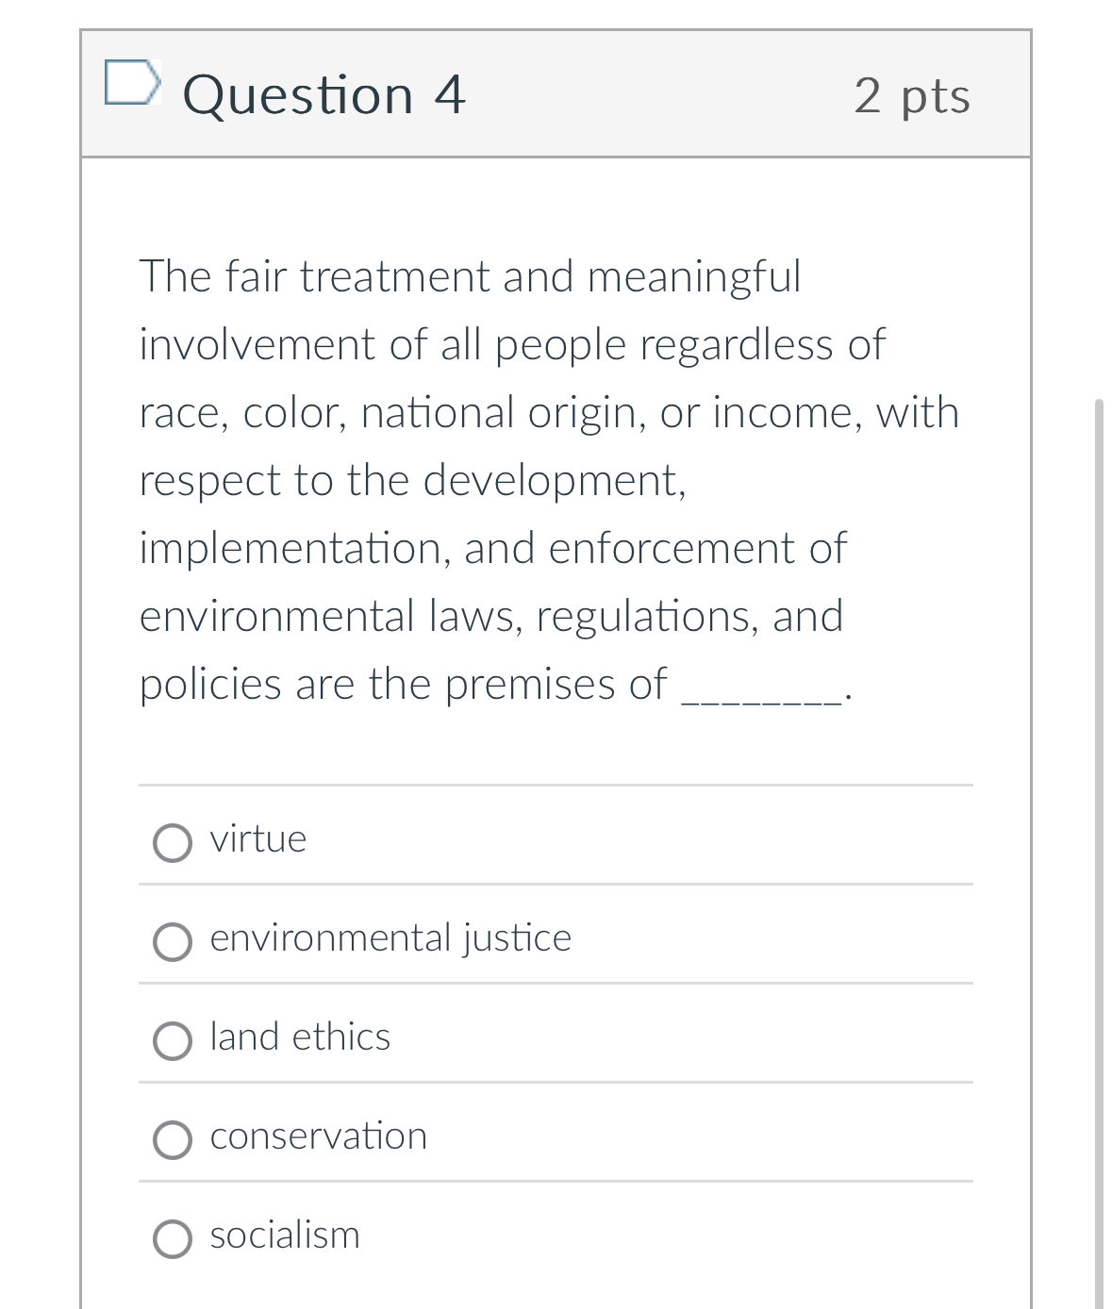Click the vertical scrollbar on the right
The height and width of the screenshot is (1309, 1112).
point(1099,849)
